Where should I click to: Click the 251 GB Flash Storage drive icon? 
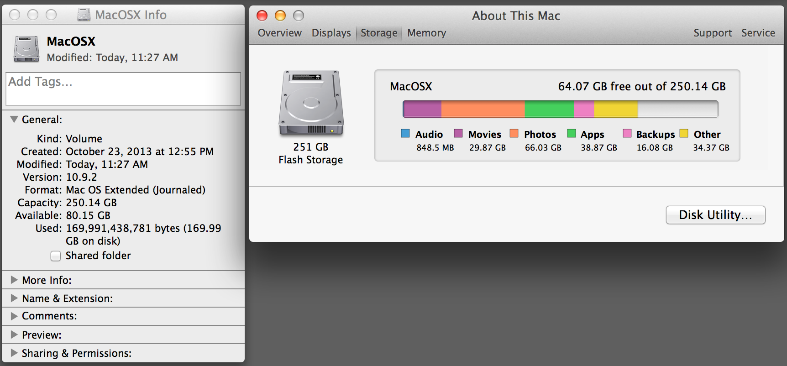[311, 103]
